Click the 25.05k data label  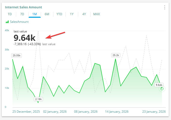coord(17,55)
